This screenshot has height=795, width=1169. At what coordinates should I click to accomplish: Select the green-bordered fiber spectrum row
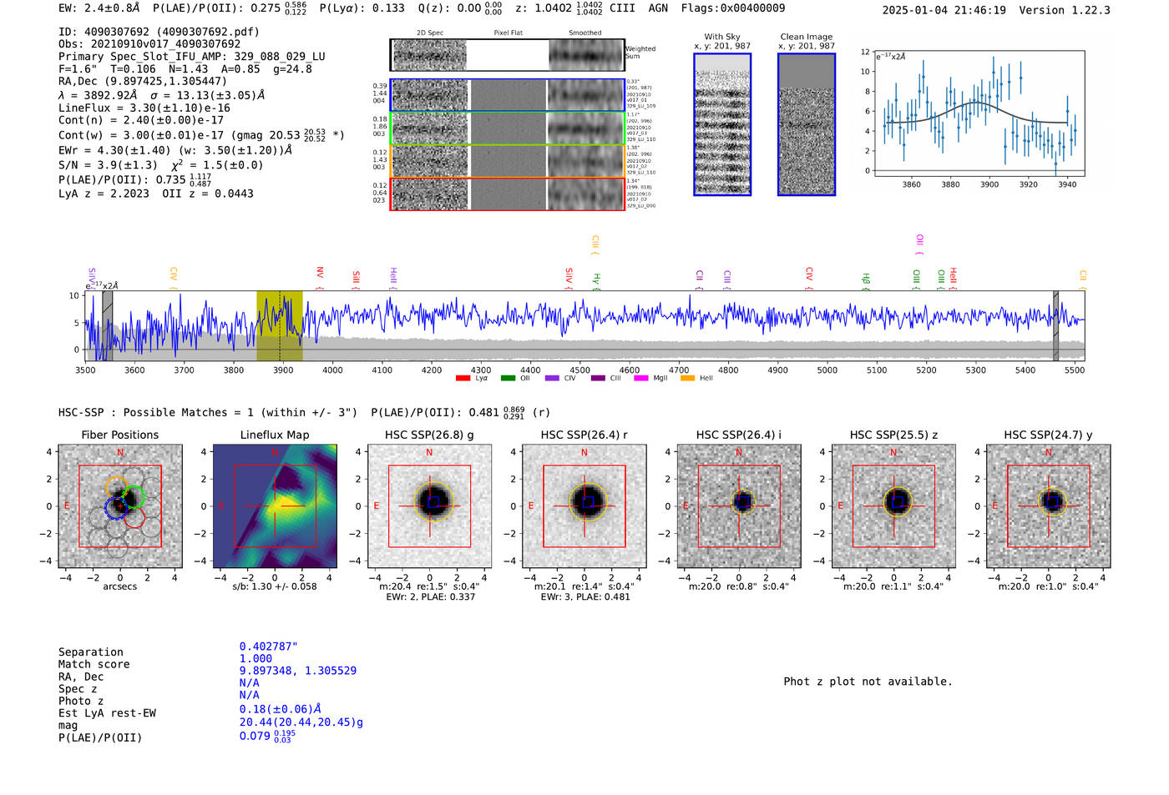coord(507,128)
